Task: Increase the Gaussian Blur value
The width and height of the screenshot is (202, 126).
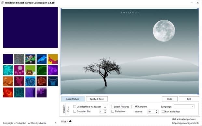Action: coord(105,111)
